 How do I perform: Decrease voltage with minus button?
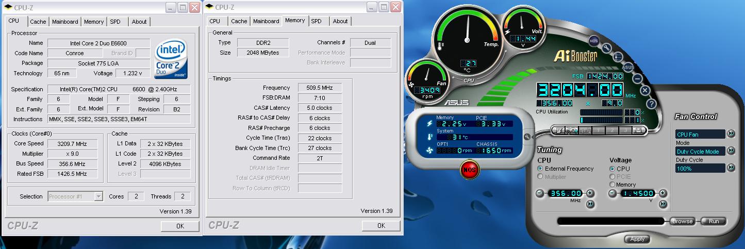(x=612, y=193)
